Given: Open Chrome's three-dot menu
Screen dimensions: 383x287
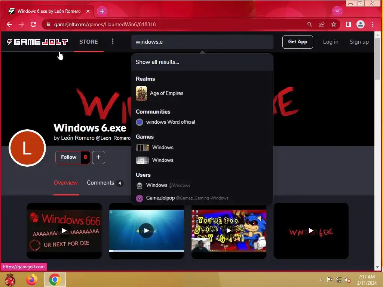Looking at the screenshot, I should pyautogui.click(x=373, y=24).
